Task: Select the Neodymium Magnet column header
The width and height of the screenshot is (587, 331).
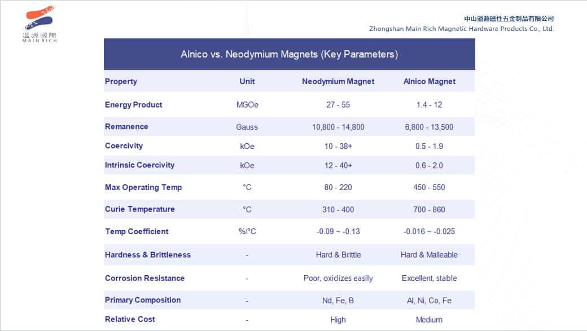Action: (x=338, y=81)
